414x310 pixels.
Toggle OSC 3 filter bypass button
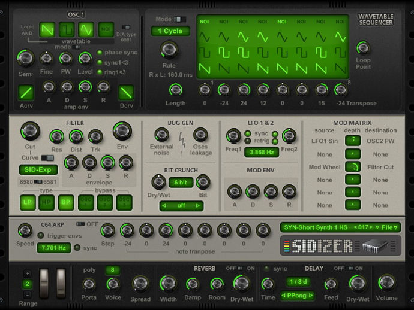tap(124, 202)
